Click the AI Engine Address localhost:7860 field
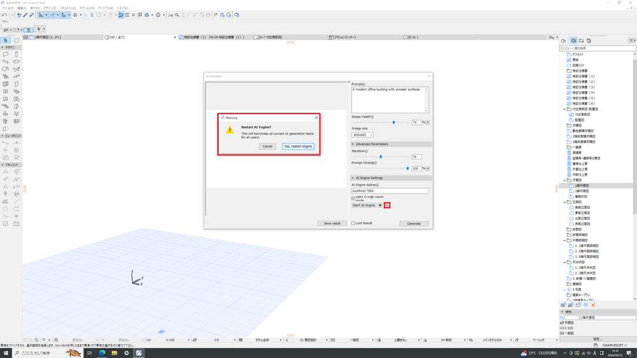The width and height of the screenshot is (637, 358). tap(390, 190)
